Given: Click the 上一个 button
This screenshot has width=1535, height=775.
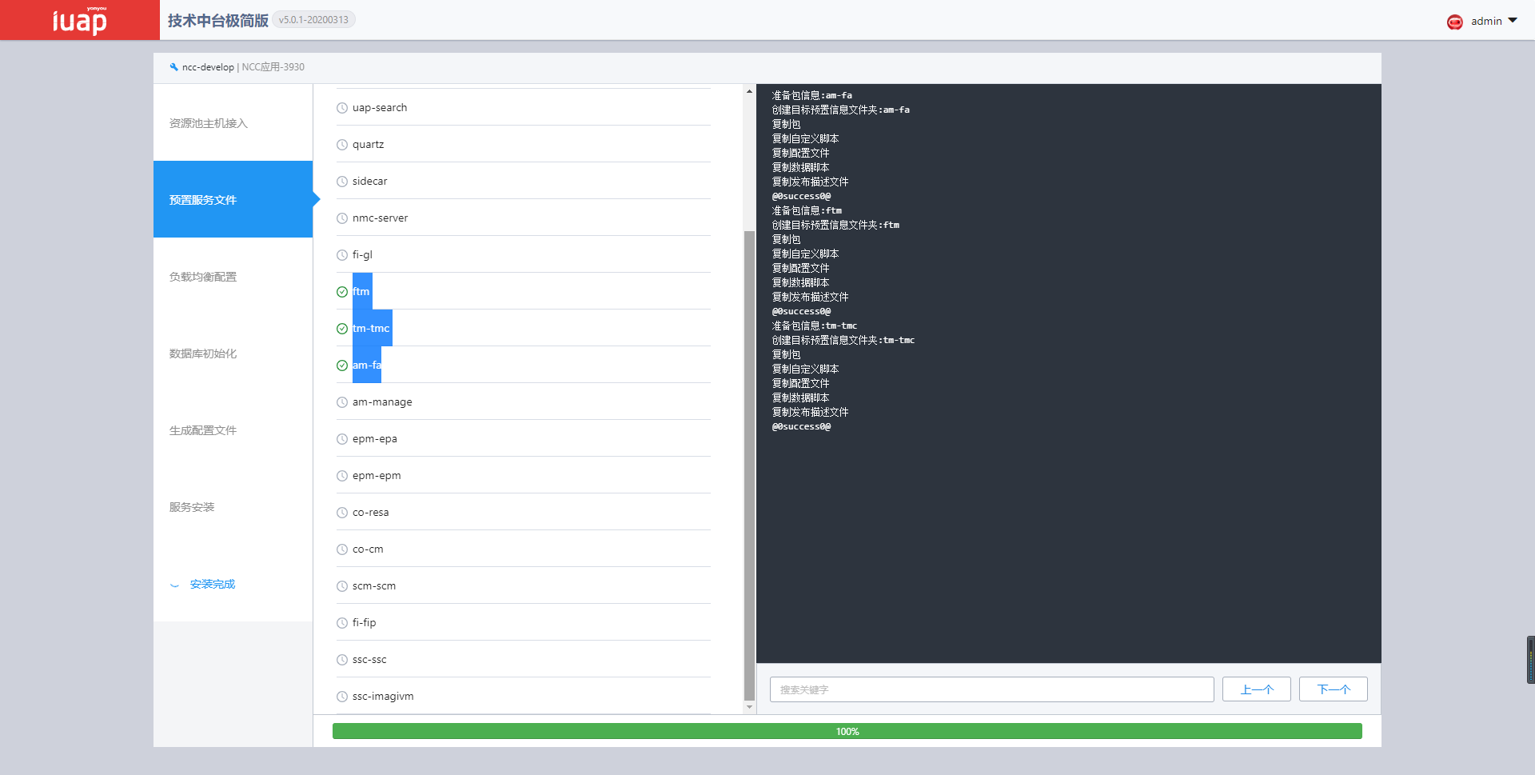Looking at the screenshot, I should pos(1256,689).
